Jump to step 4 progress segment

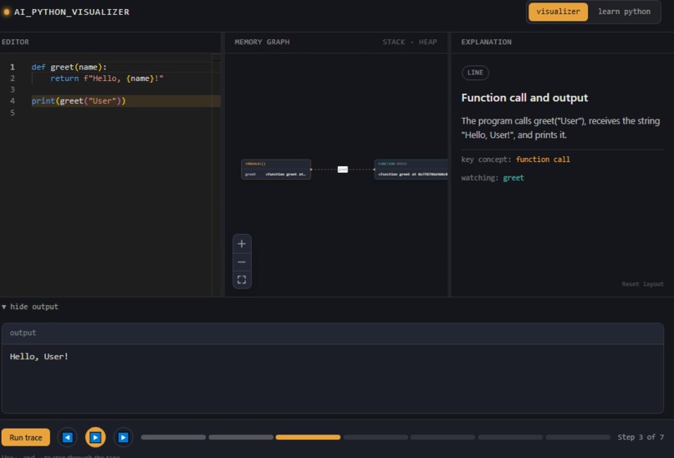tap(375, 437)
